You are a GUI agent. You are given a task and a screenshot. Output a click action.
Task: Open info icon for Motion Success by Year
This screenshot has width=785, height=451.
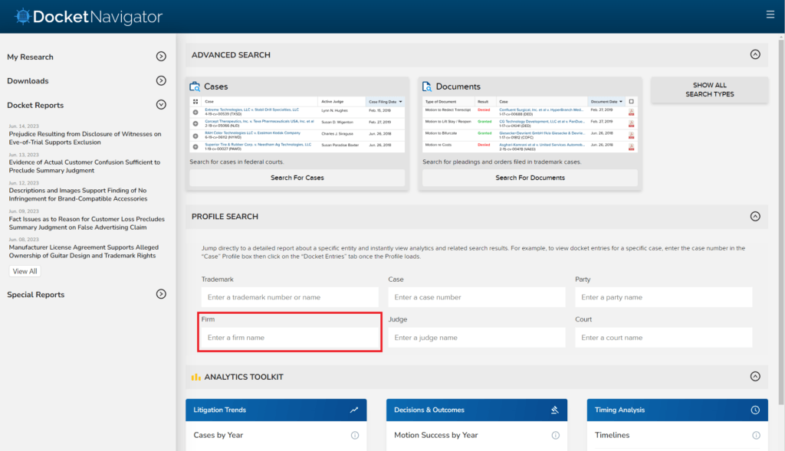(556, 436)
